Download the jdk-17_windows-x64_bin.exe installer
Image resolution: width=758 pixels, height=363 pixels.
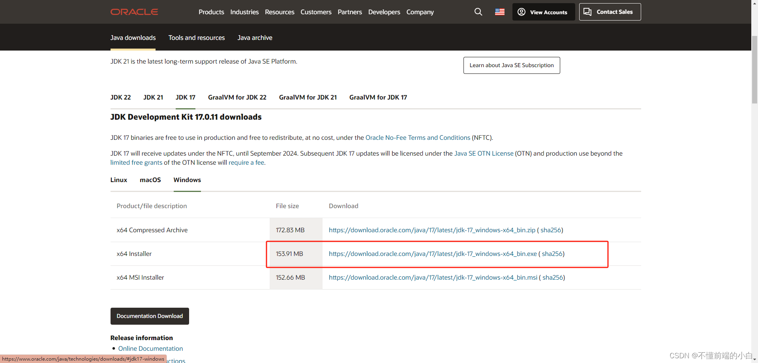point(433,254)
